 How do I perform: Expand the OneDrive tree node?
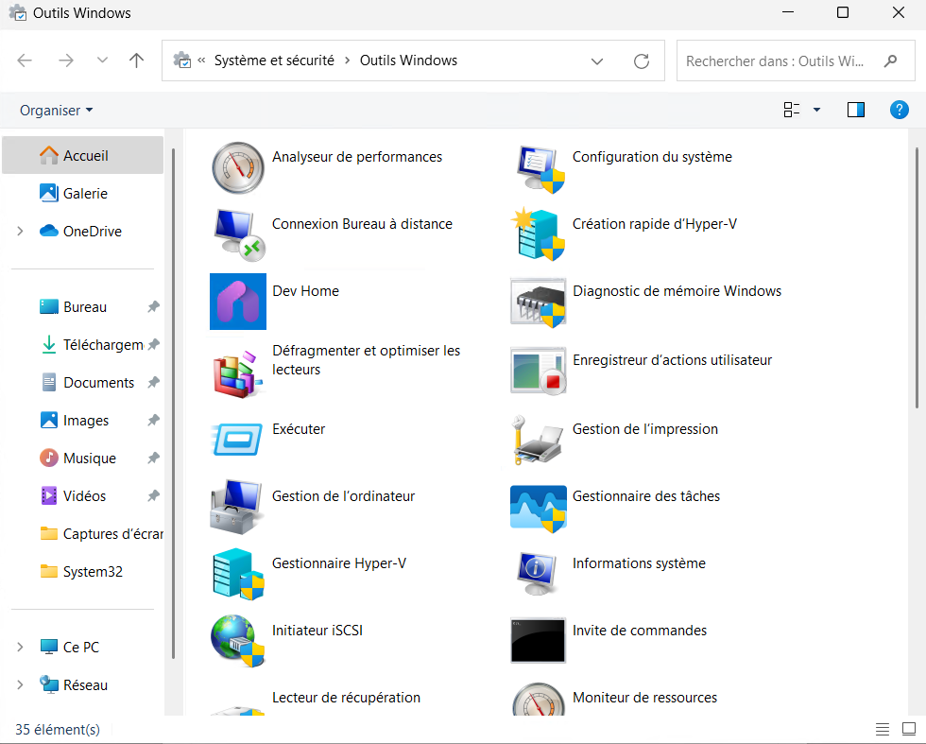20,231
